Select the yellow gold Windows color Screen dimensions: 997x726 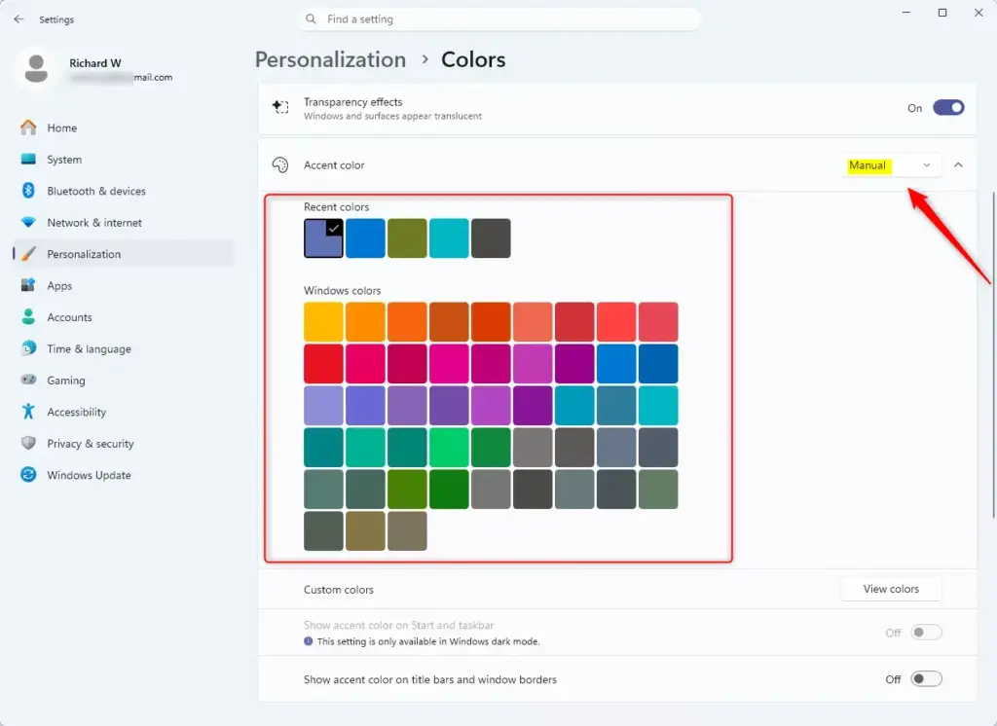tap(323, 322)
